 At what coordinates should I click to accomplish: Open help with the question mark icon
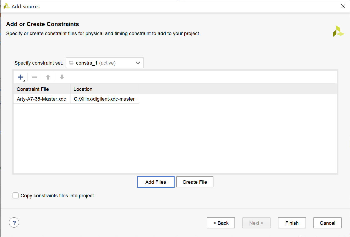(x=14, y=222)
